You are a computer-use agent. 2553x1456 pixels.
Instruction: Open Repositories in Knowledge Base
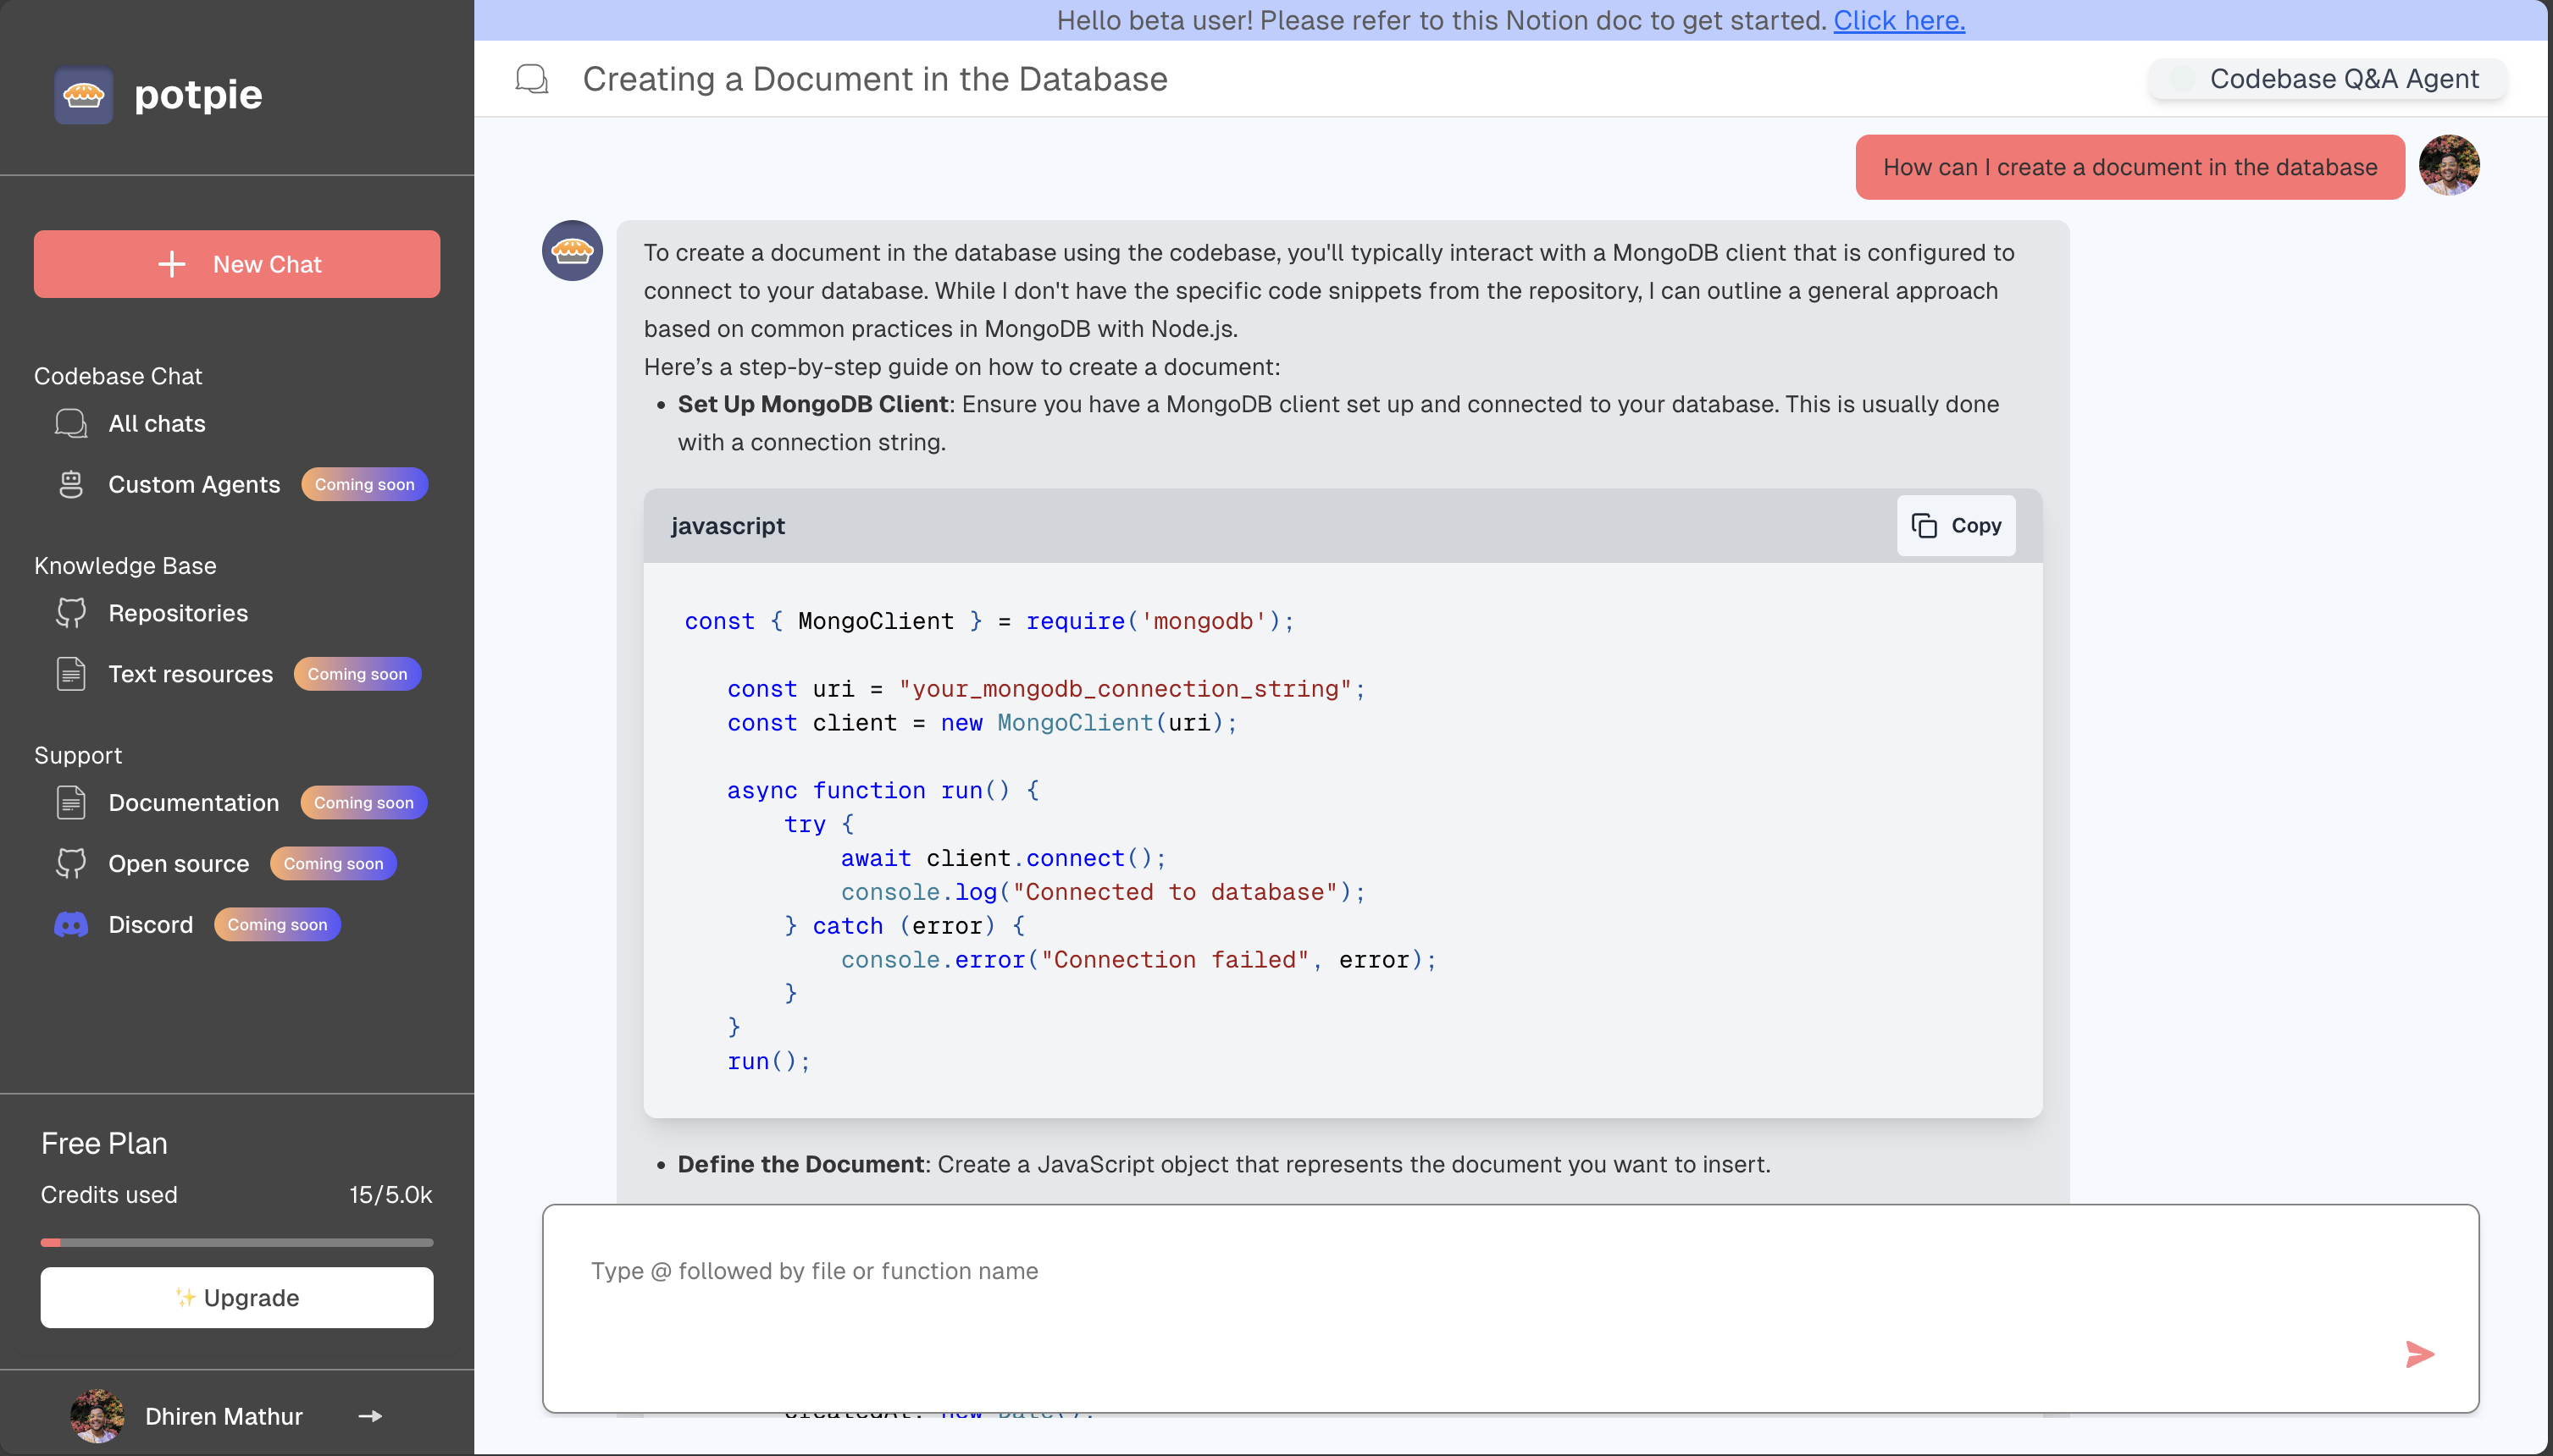pyautogui.click(x=178, y=613)
